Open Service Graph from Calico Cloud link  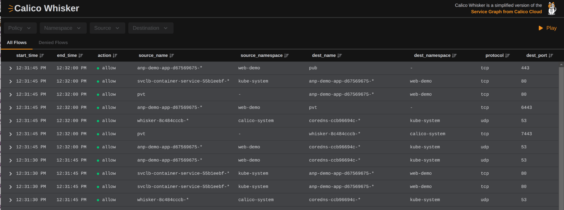506,12
